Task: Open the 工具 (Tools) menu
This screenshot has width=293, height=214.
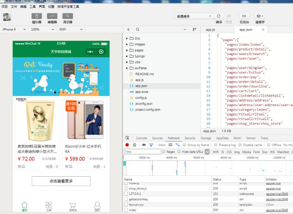Action: tap(33, 7)
